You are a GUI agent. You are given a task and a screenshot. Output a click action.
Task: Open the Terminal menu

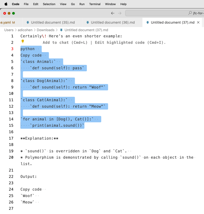point(95,4)
